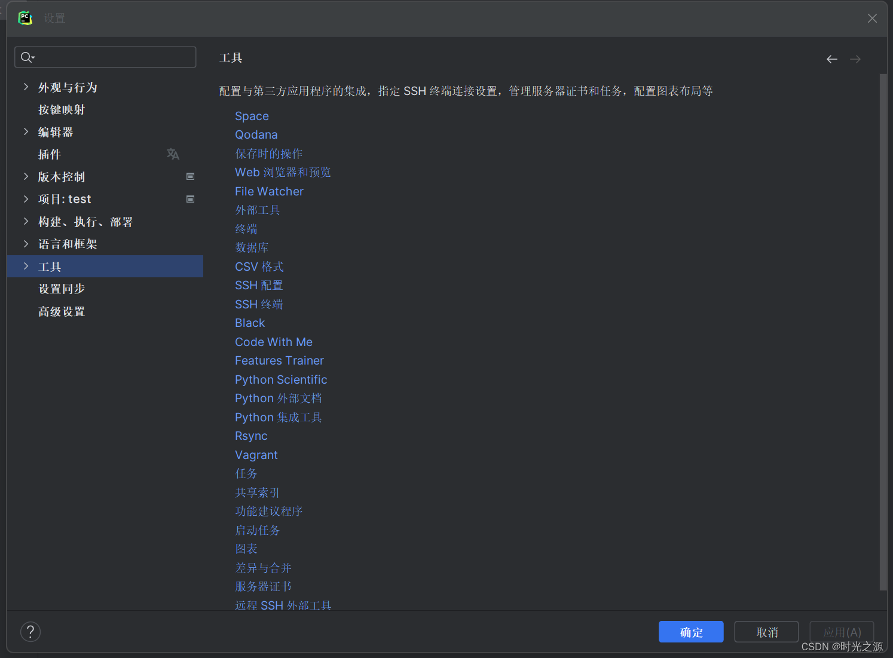Select 外观与行为 label in tree
Viewport: 893px width, 658px height.
(x=68, y=87)
